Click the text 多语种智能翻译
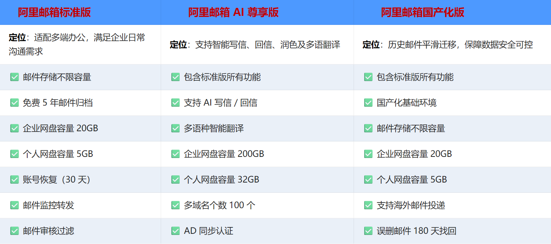551x244 pixels. pos(214,128)
